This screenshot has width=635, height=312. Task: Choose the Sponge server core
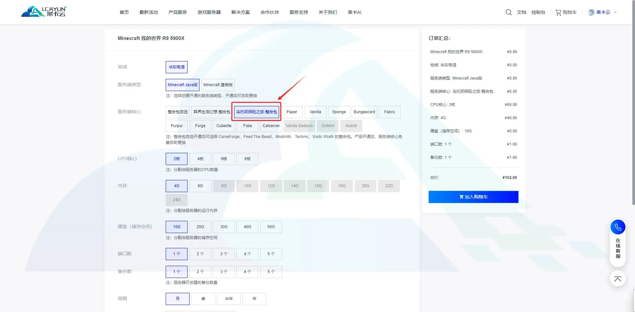339,112
